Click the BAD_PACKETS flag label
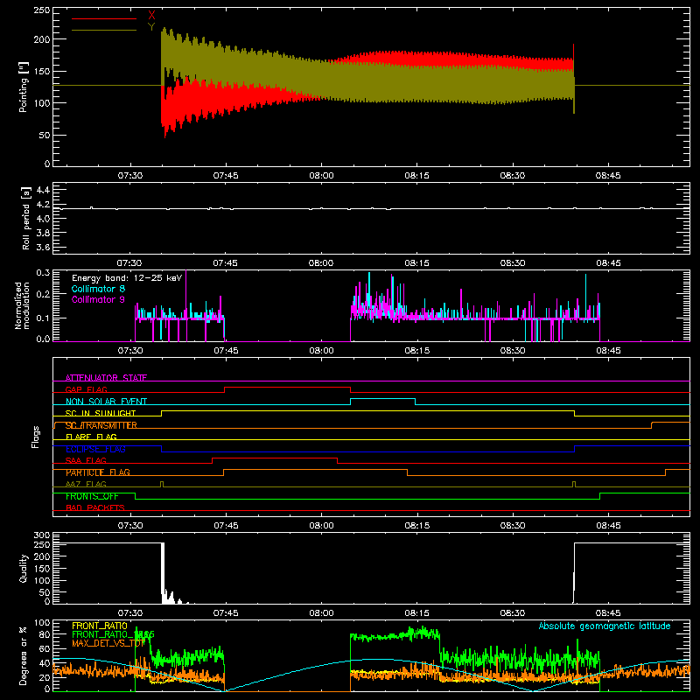Image resolution: width=700 pixels, height=700 pixels. point(95,507)
